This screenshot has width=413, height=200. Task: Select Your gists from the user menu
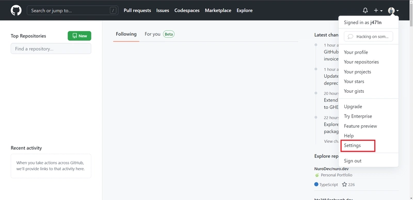pos(354,91)
